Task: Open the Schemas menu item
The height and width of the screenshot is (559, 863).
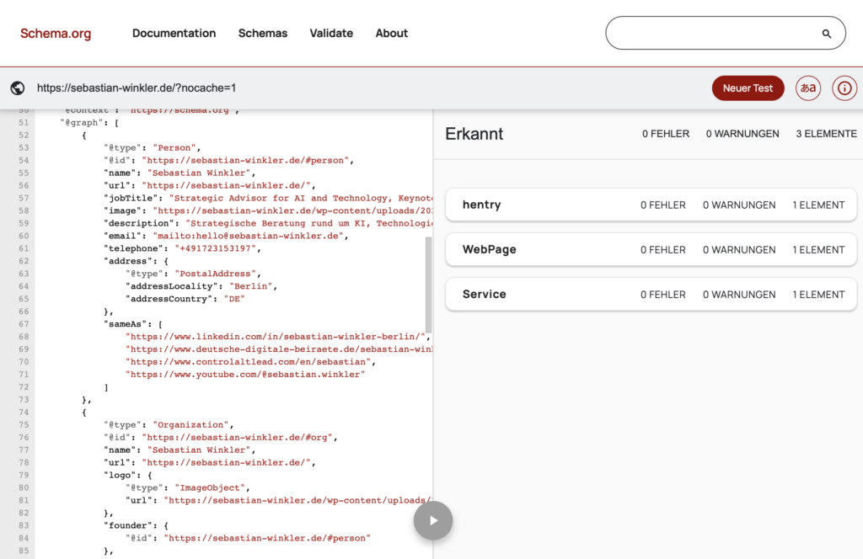Action: [263, 34]
